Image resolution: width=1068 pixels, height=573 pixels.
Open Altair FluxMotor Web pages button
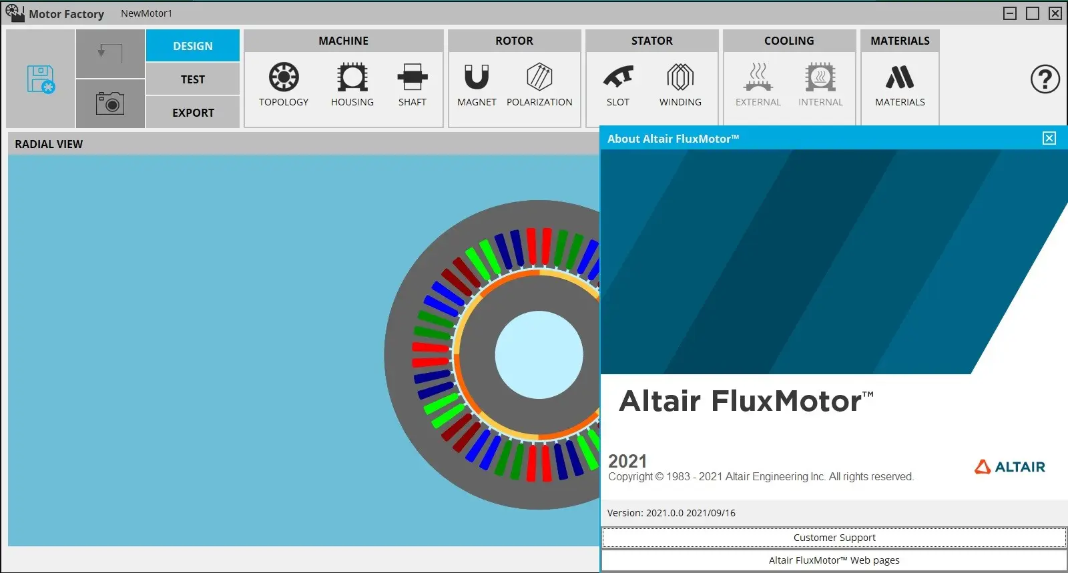(834, 560)
